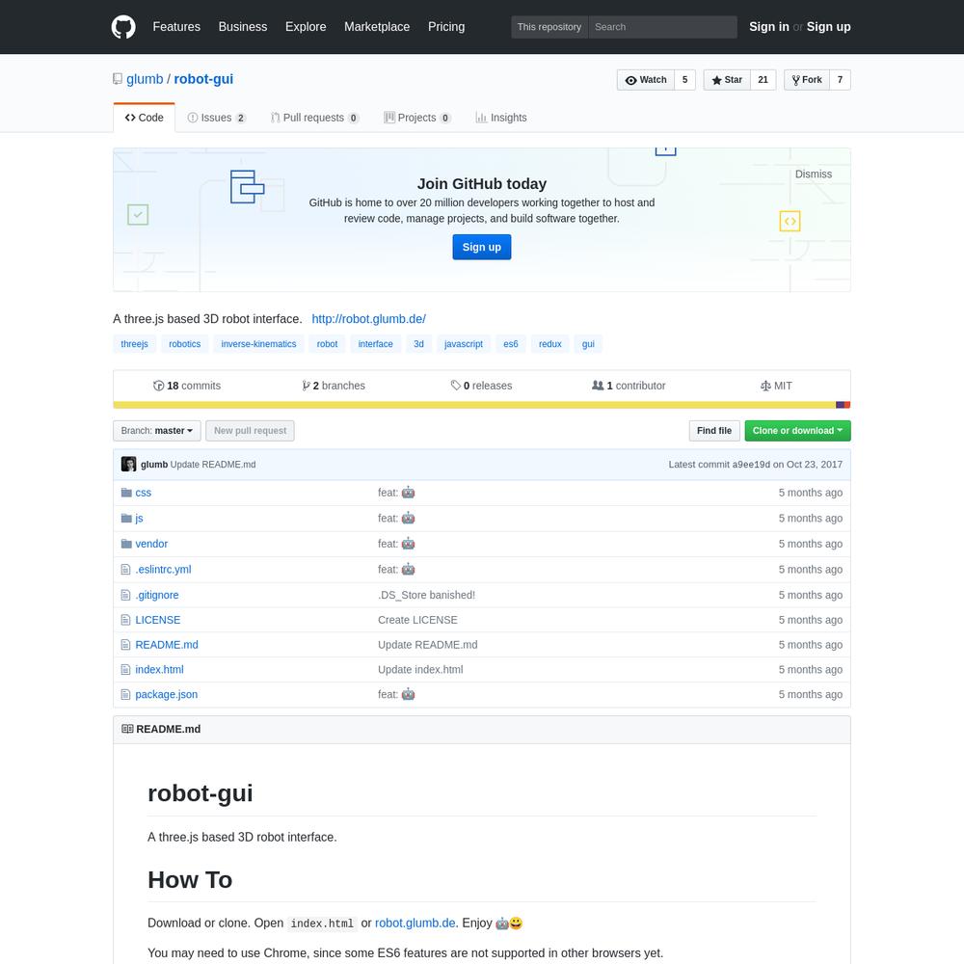Open the js folder
964x964 pixels.
point(139,519)
